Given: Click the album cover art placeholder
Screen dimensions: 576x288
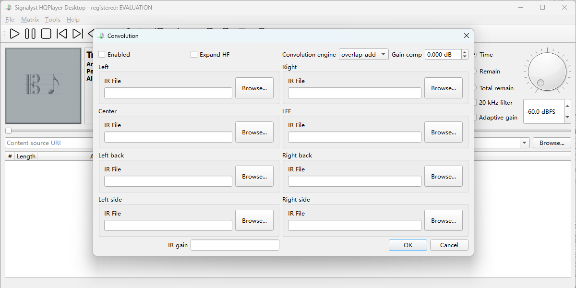Looking at the screenshot, I should 43,86.
